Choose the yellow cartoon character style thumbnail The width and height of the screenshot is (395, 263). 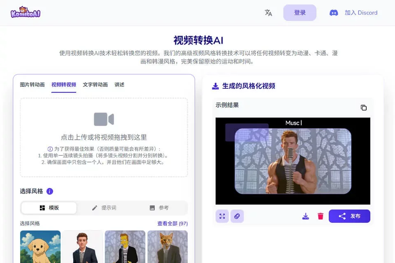coord(125,247)
